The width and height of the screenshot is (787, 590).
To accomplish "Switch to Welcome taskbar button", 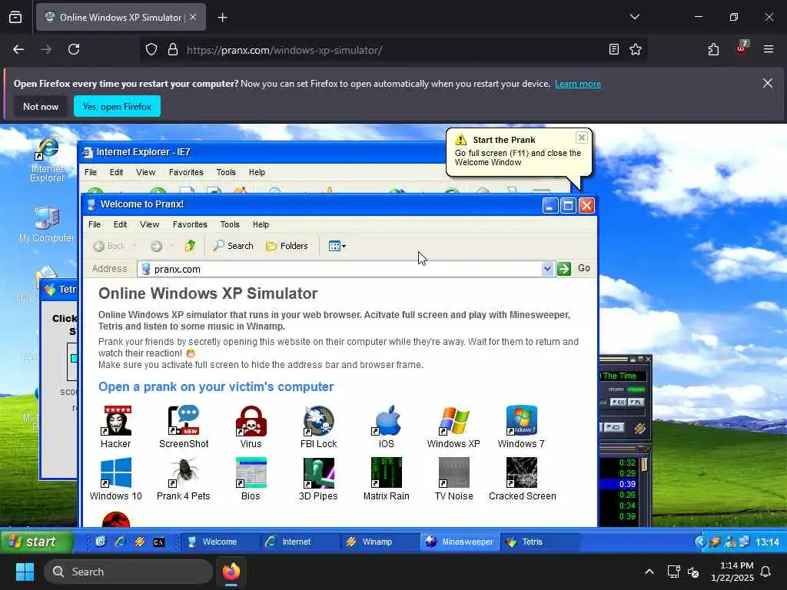I will [x=219, y=542].
